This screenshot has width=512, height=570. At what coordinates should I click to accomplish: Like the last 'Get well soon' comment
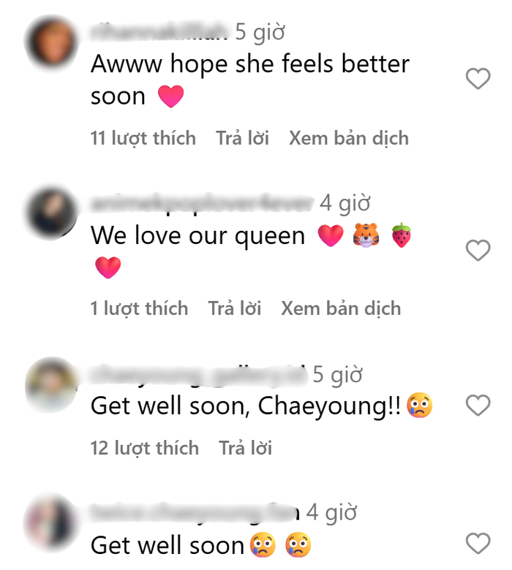478,543
